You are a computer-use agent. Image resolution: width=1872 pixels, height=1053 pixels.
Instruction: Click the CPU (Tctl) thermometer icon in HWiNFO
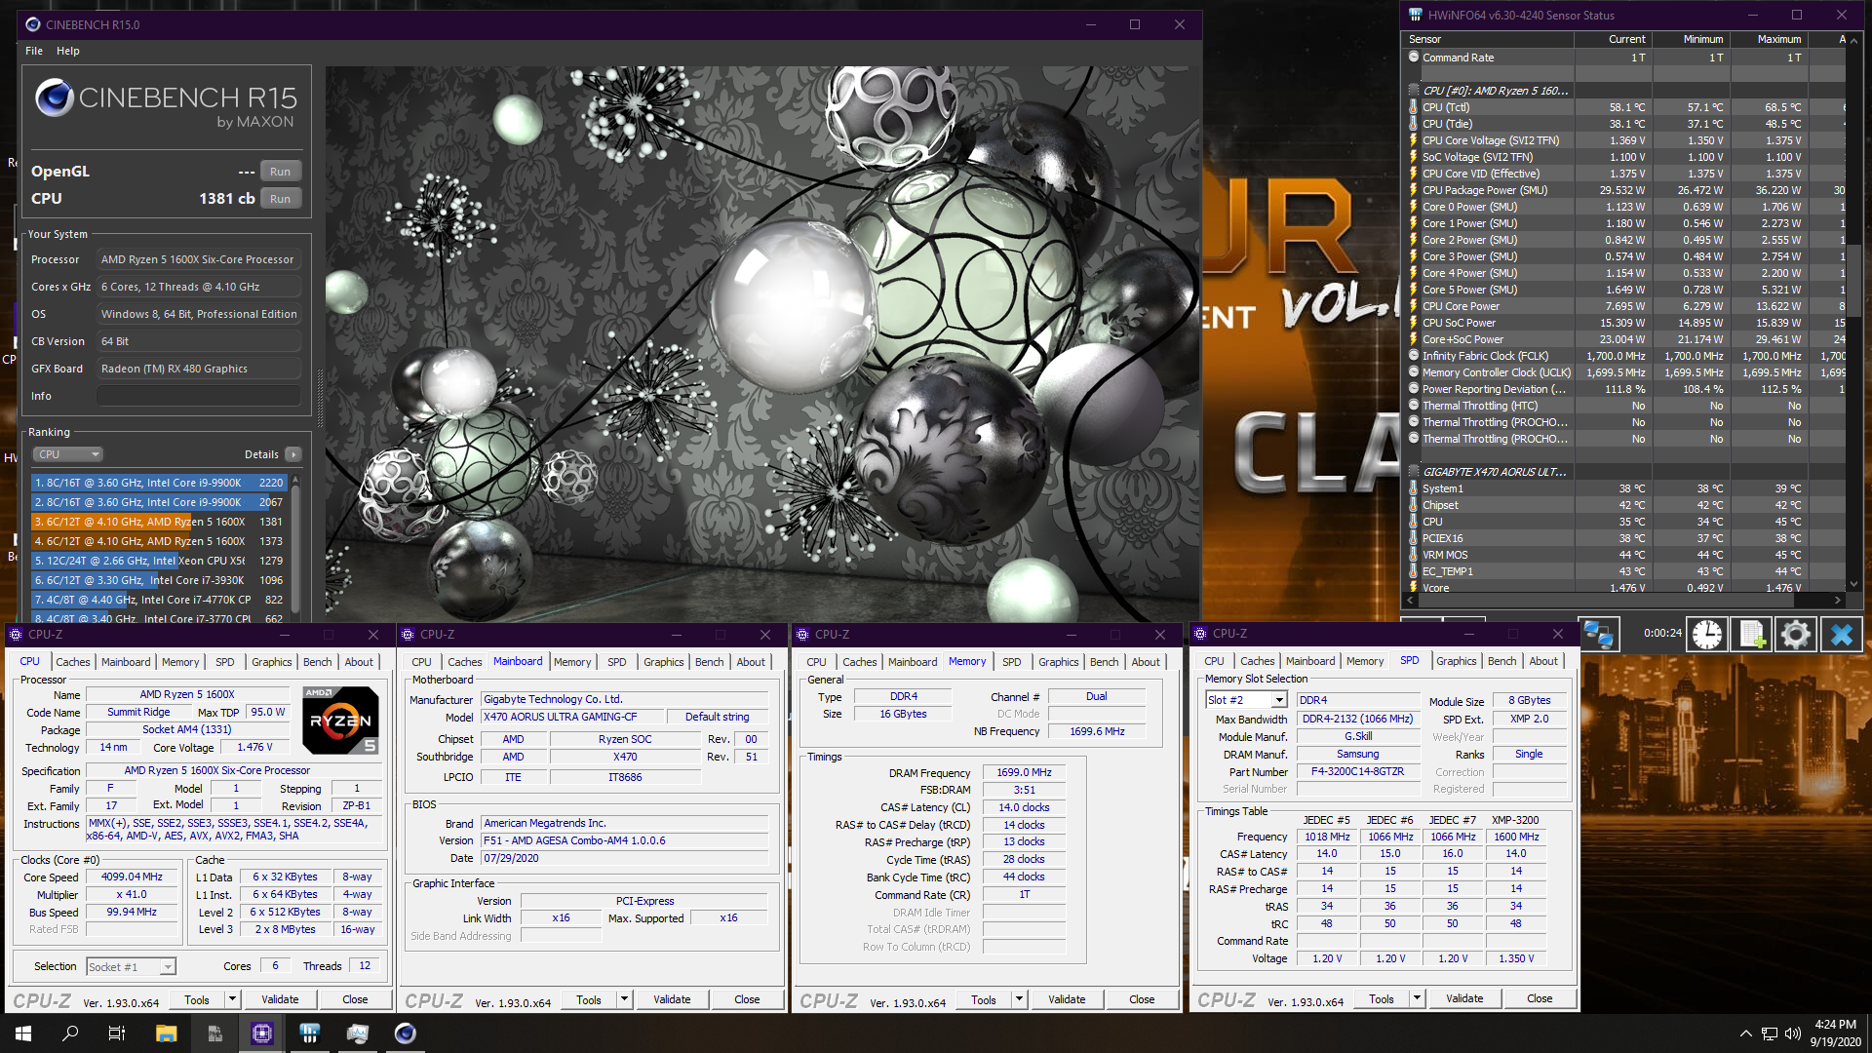1414,107
